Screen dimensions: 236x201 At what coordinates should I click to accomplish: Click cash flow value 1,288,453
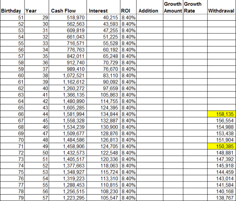74,185
